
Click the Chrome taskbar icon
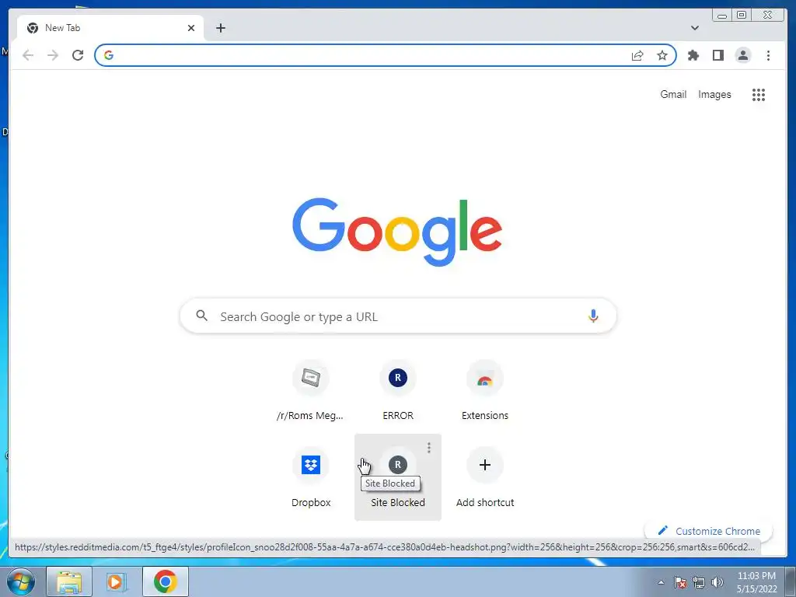pos(166,581)
